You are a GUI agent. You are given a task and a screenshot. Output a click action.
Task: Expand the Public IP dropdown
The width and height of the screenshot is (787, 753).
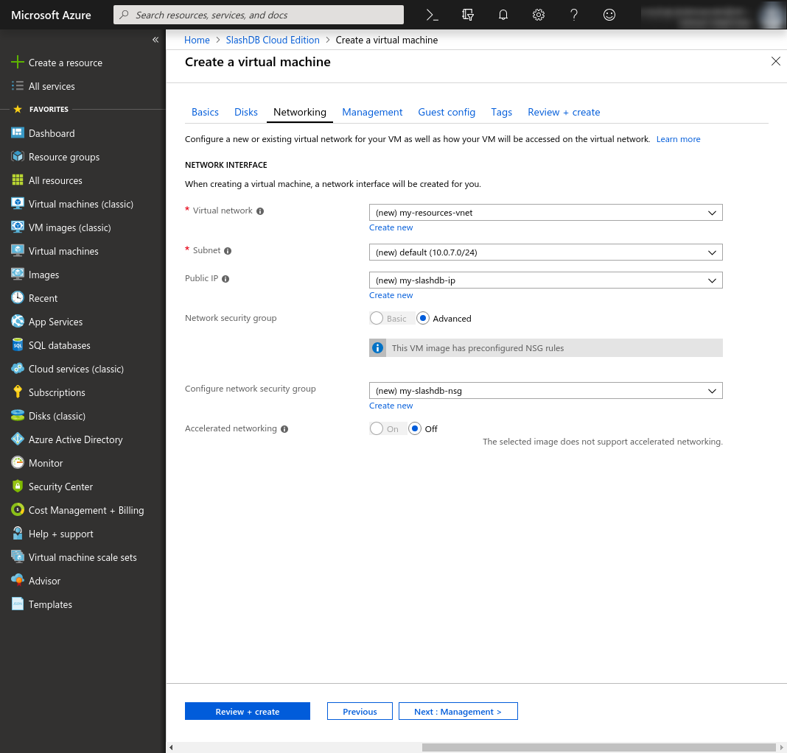545,280
